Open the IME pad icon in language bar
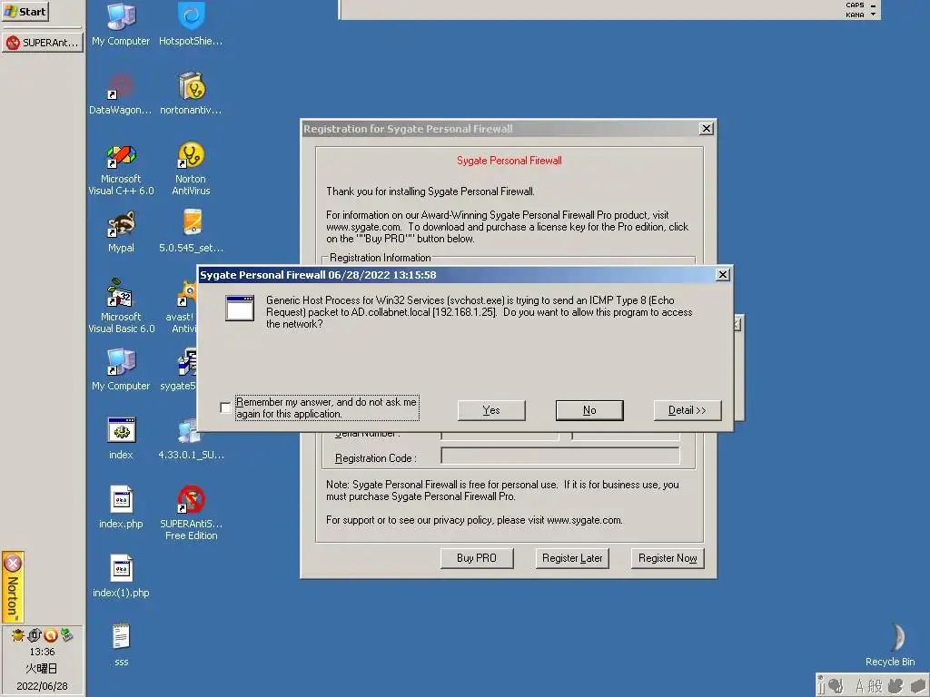Screen dimensions: 930x697 pos(895,686)
